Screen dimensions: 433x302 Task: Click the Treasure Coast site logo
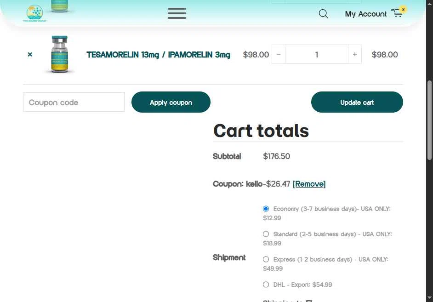click(35, 13)
